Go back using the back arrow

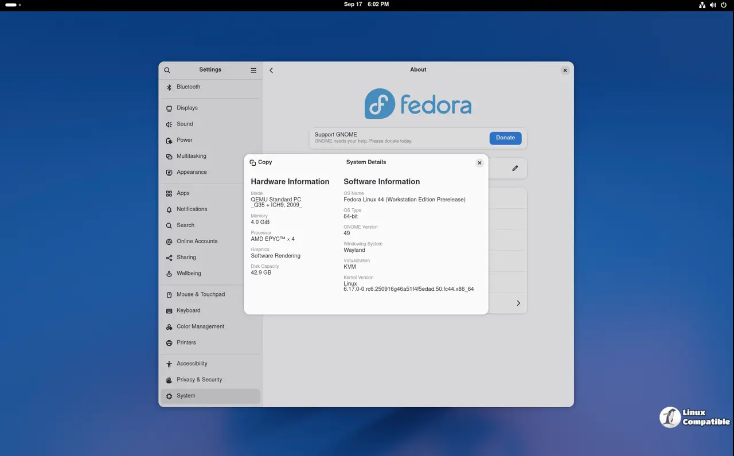coord(271,70)
